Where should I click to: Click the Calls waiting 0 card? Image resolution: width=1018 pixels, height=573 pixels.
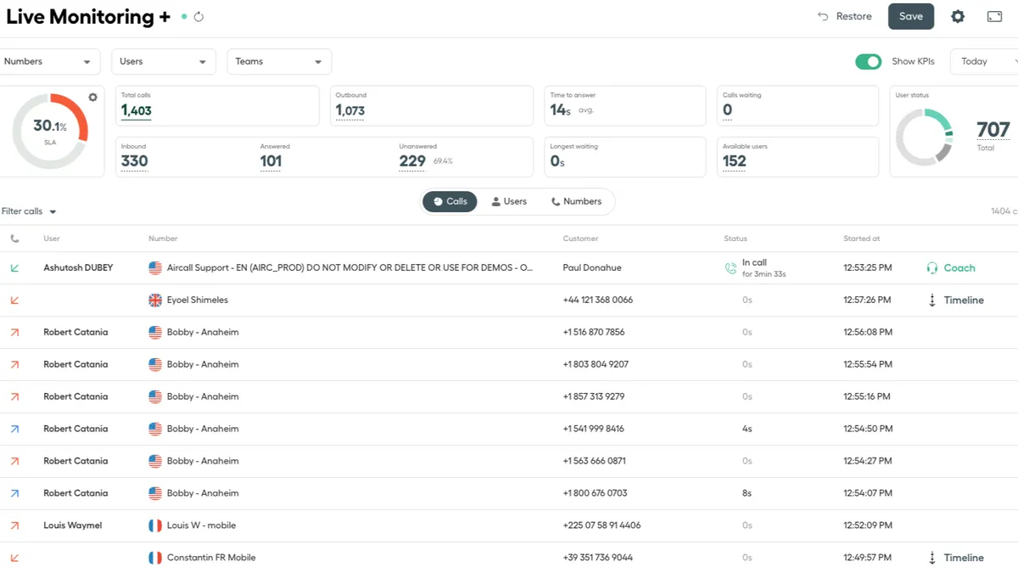point(797,106)
